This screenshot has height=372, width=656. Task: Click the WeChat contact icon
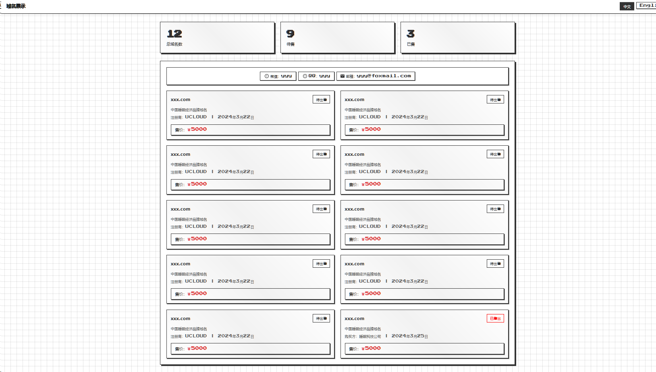(x=267, y=76)
